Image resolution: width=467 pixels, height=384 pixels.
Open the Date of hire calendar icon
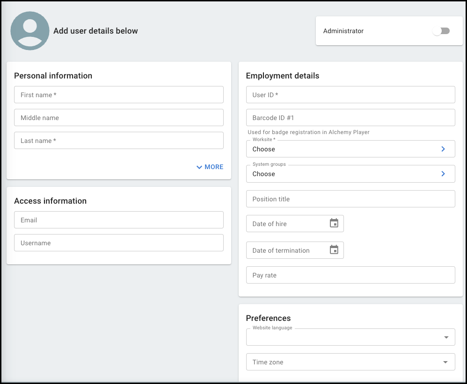click(x=334, y=223)
